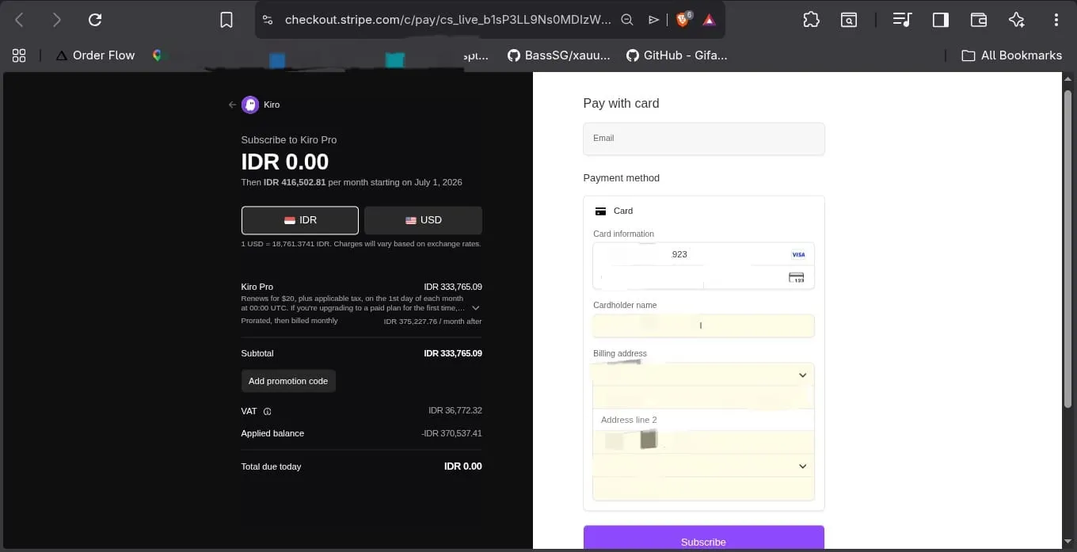Click the Visa brand icon

point(798,254)
